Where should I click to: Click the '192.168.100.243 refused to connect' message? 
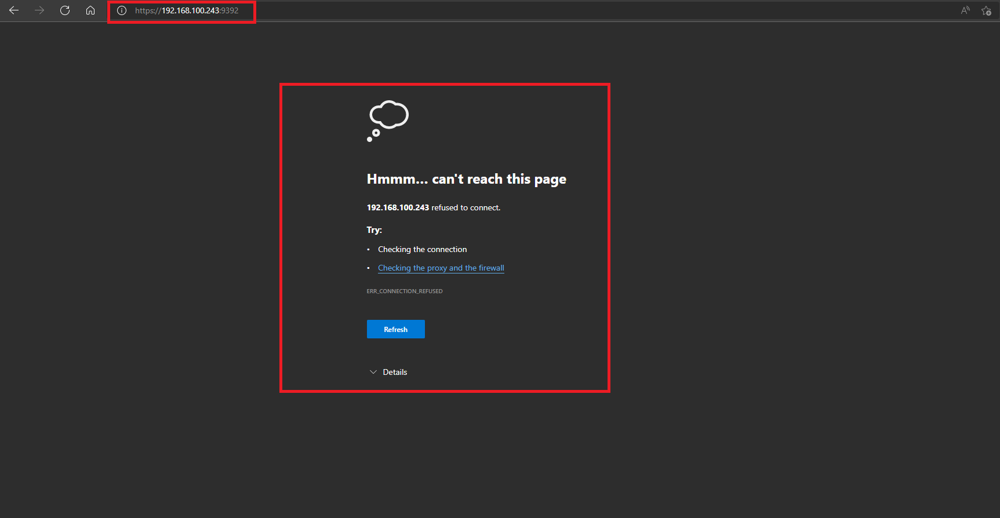coord(433,207)
